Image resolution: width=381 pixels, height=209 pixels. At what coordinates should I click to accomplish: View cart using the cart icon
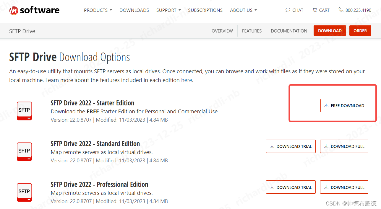coord(314,10)
